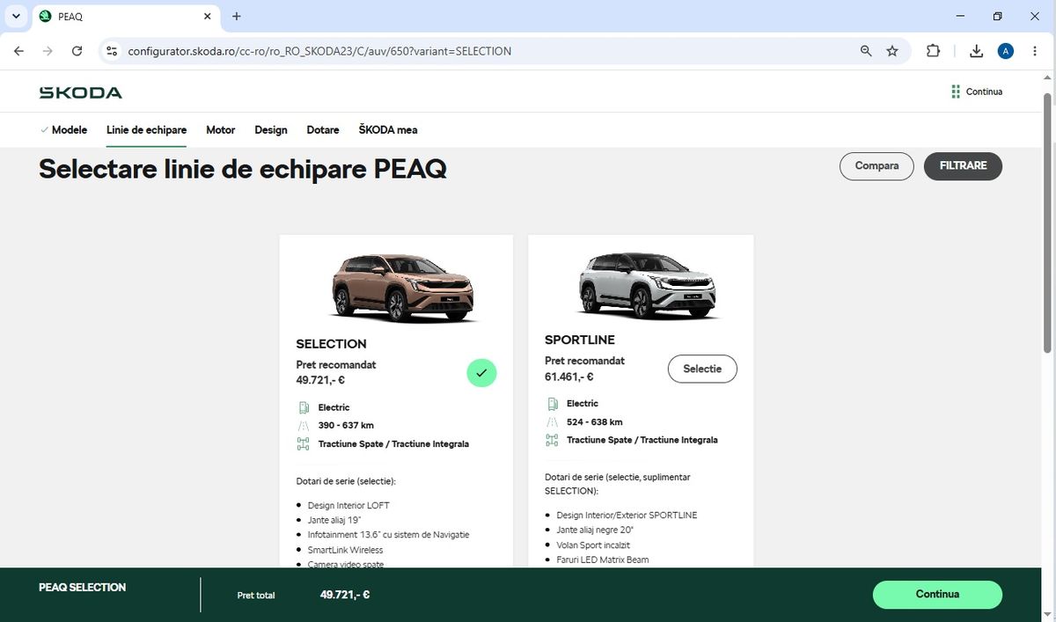Toggle the green SELECTION checkmark

click(x=481, y=373)
